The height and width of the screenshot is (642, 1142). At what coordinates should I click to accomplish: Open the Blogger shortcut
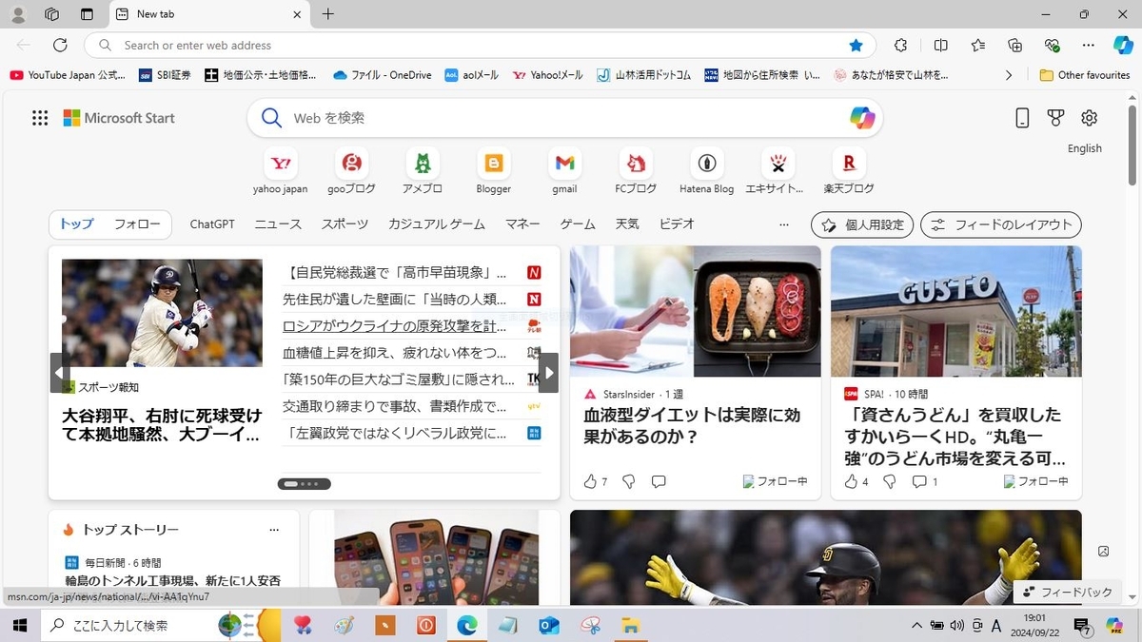[494, 171]
